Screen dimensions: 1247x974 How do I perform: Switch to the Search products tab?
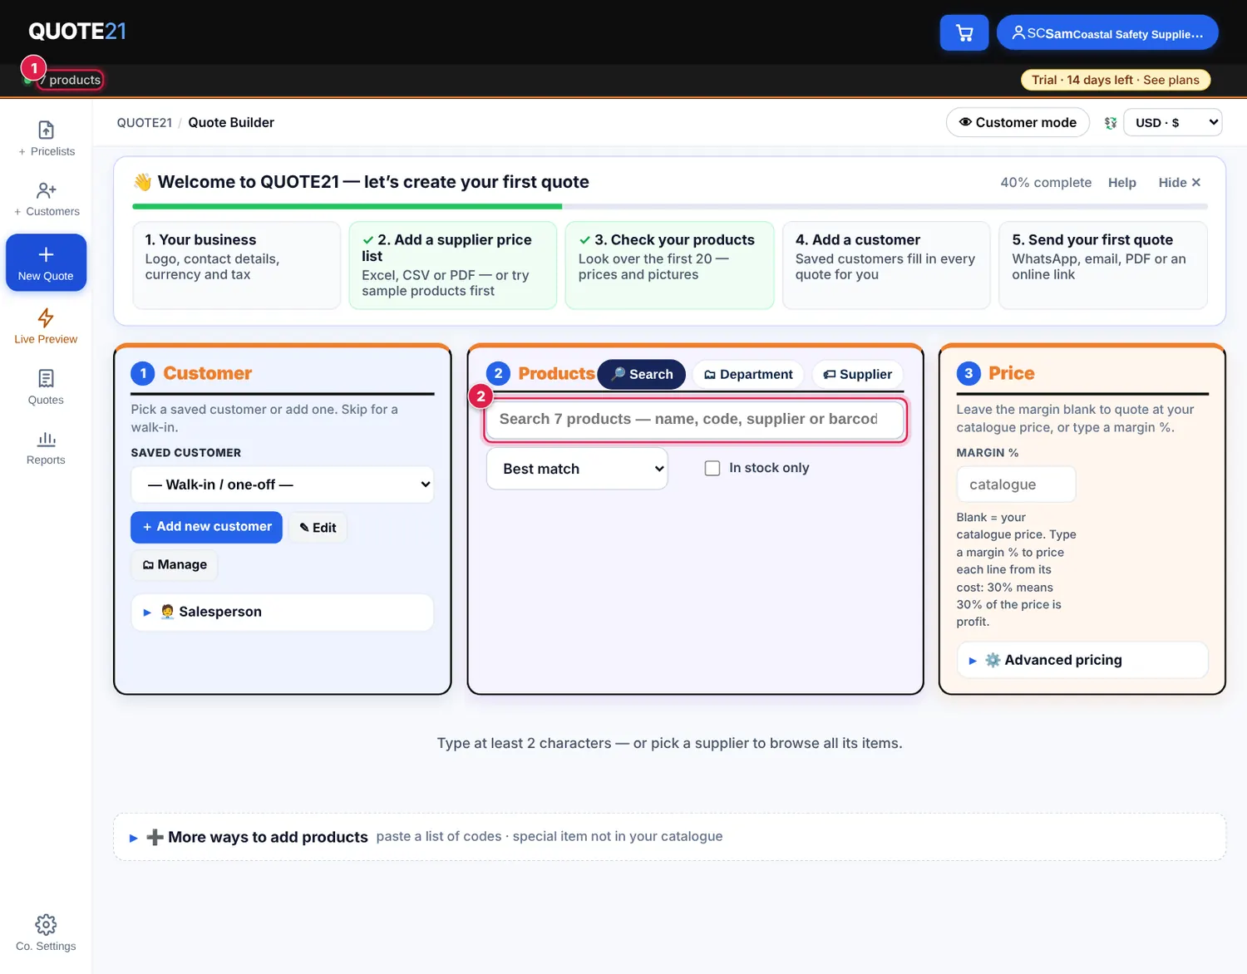(x=642, y=374)
